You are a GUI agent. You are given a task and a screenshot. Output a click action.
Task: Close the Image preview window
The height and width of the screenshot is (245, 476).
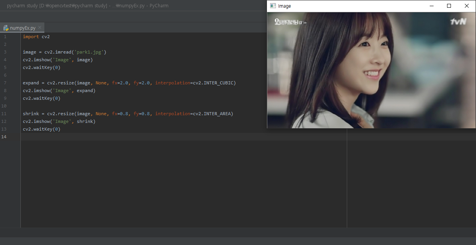[467, 6]
